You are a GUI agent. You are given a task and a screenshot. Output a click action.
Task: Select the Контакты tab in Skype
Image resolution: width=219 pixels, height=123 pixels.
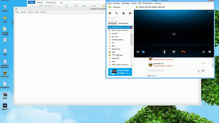point(113,23)
